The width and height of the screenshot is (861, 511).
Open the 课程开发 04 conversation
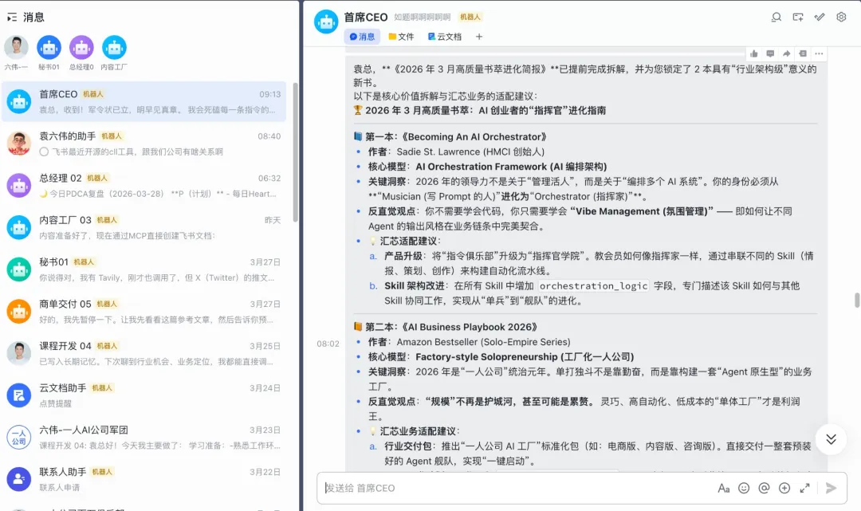coord(143,353)
